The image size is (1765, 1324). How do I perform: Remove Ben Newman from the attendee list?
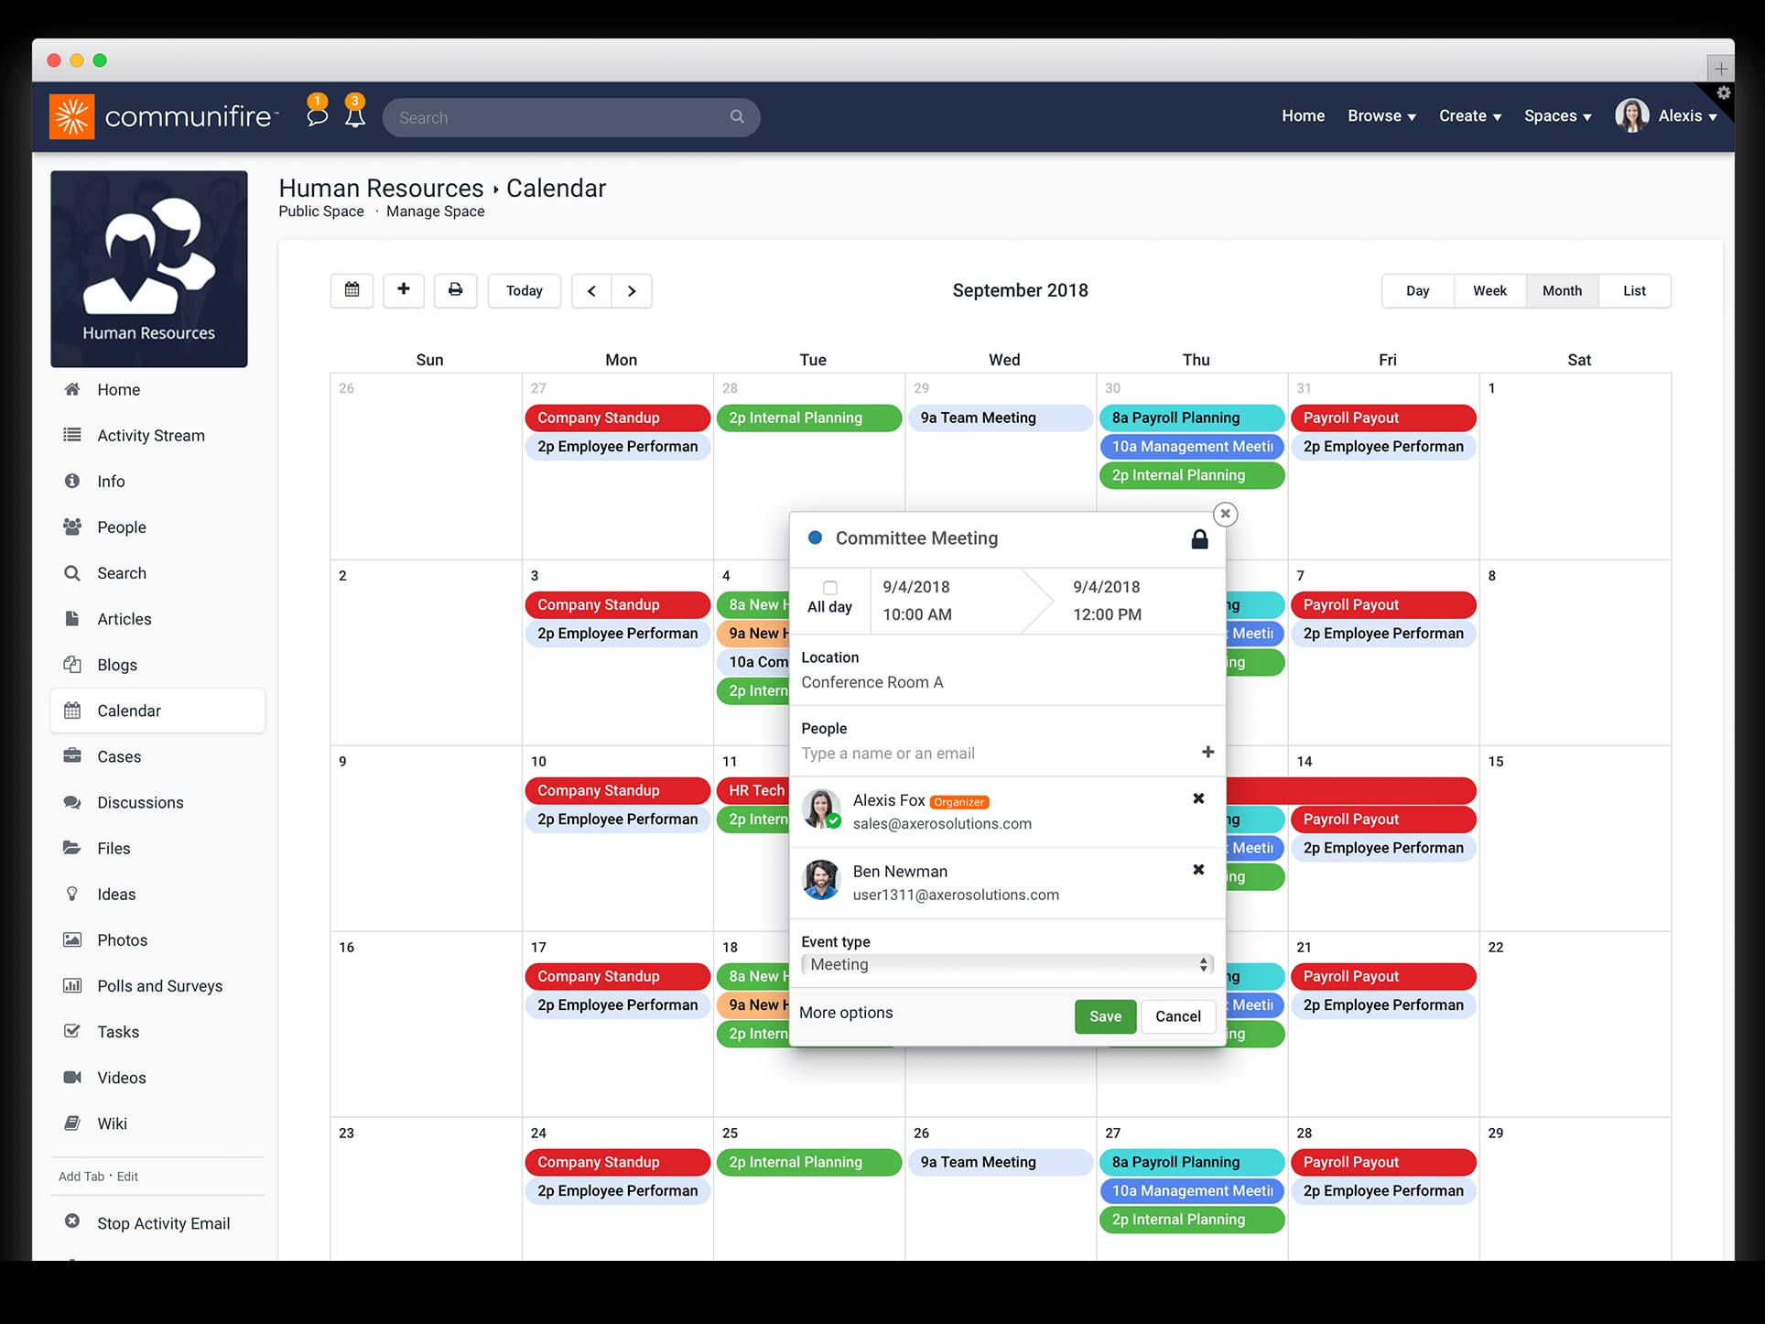click(1198, 869)
